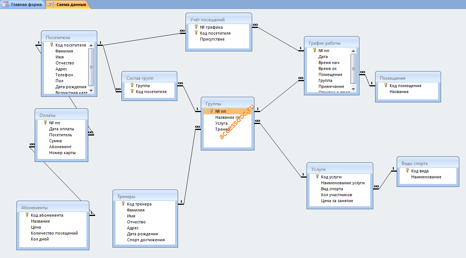
Task: Select Телефон field in Посетители table
Action: [x=64, y=75]
